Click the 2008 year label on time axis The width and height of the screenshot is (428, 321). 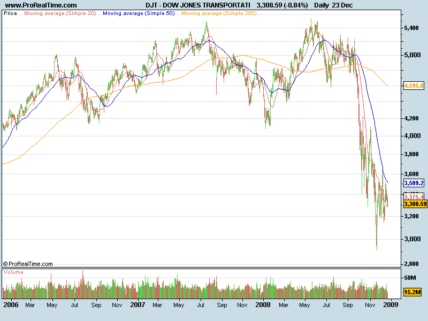coord(263,304)
